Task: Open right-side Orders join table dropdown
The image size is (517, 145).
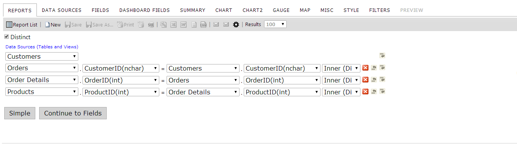Action: point(203,80)
